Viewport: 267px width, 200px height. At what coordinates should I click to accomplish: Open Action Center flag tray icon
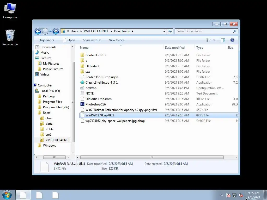[x=228, y=195]
